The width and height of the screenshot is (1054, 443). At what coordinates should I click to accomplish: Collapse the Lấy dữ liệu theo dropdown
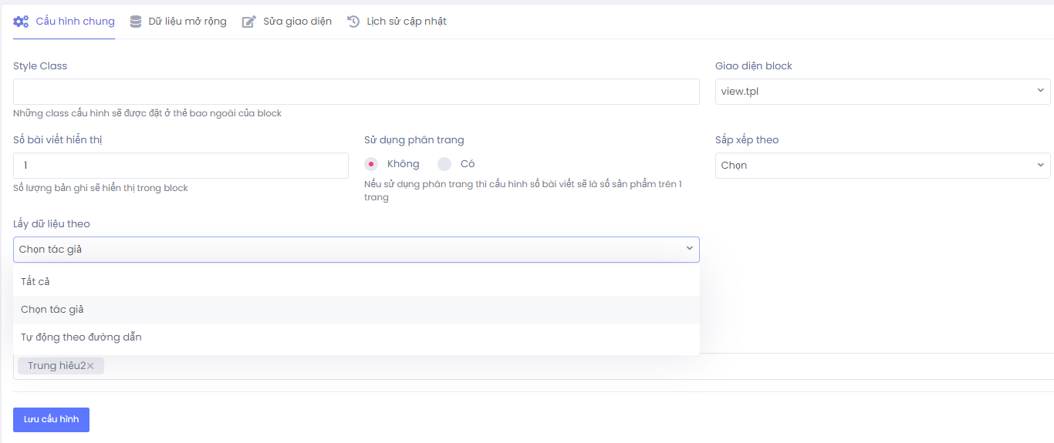tap(356, 250)
